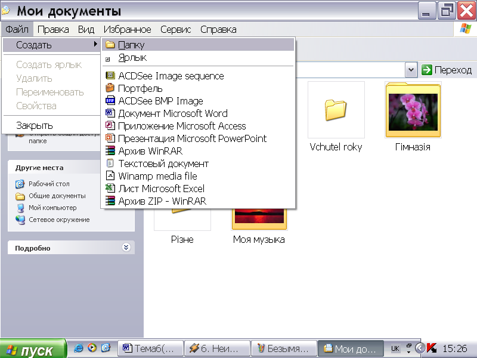Show hidden tray icons arrow

(420, 348)
